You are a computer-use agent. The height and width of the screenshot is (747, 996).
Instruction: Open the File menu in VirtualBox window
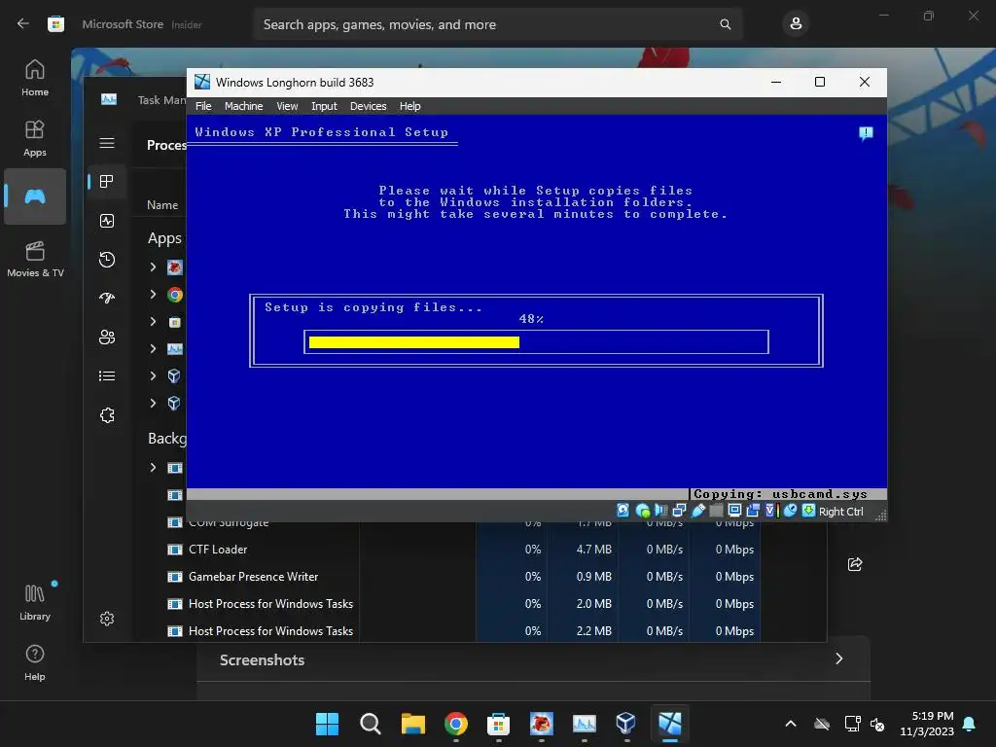click(203, 106)
